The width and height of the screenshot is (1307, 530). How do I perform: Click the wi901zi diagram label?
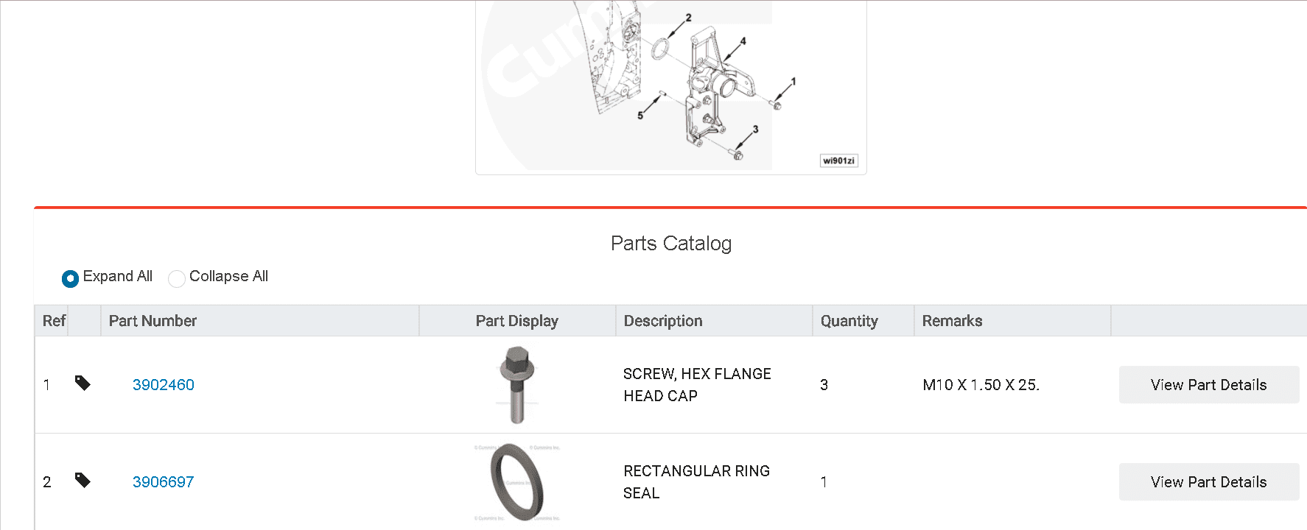pos(839,160)
